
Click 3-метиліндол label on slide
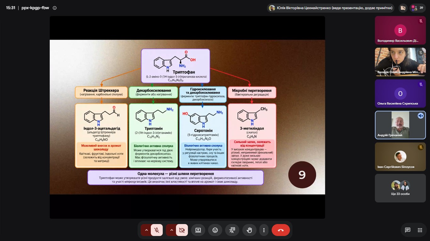tap(252, 128)
